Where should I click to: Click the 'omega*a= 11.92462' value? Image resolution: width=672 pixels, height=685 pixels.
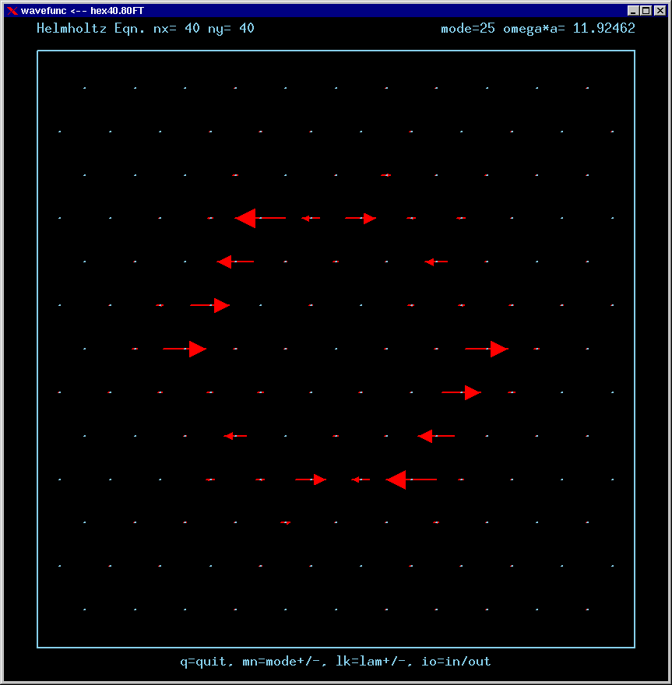pyautogui.click(x=569, y=28)
